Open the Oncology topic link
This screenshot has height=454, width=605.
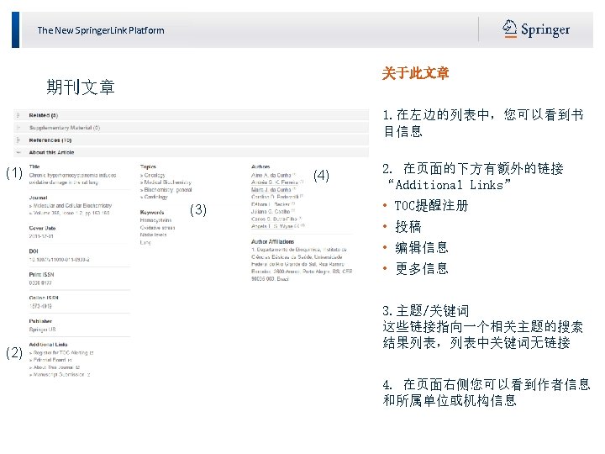point(153,175)
